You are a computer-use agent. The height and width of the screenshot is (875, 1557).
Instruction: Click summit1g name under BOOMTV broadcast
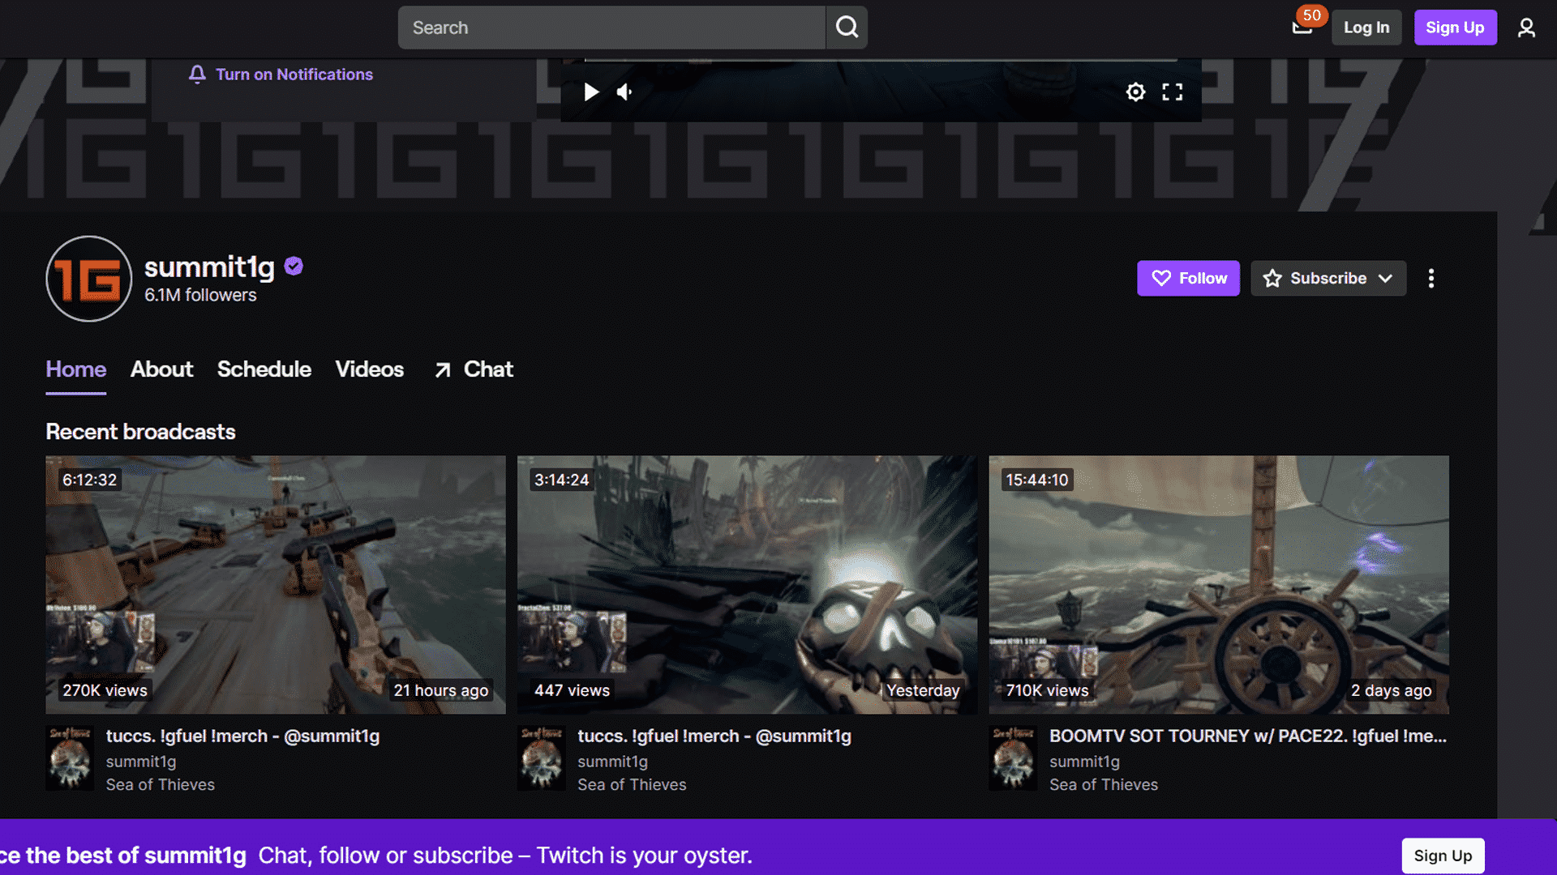point(1084,762)
